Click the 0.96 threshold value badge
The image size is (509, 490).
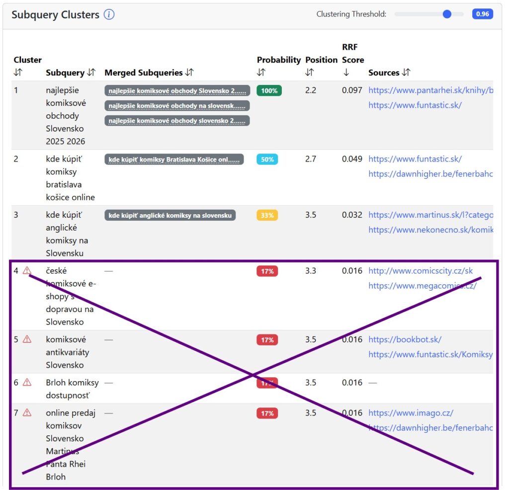[x=482, y=14]
